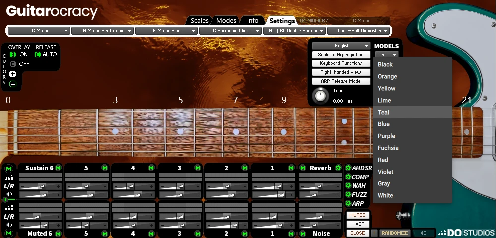496x238 pixels.
Task: Open Reverb settings via the gear icon
Action: 338,168
